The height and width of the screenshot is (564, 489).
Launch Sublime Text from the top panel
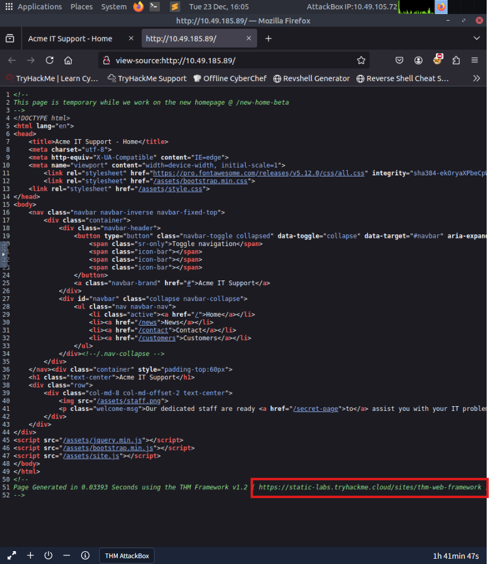175,6
